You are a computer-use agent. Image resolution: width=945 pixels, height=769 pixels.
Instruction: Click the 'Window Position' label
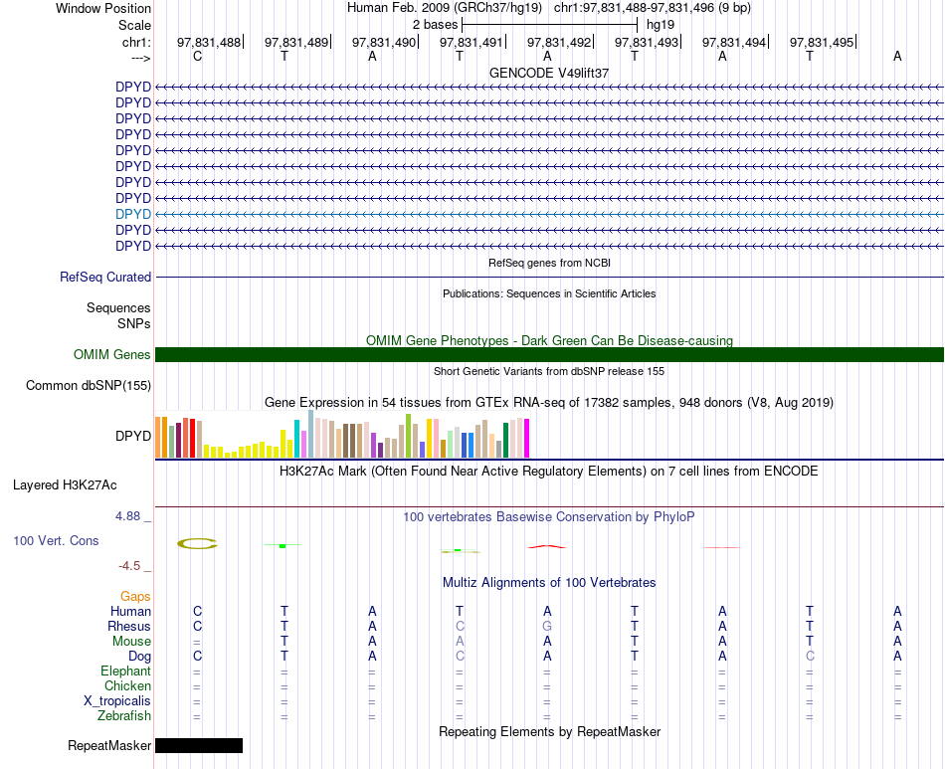coord(103,8)
